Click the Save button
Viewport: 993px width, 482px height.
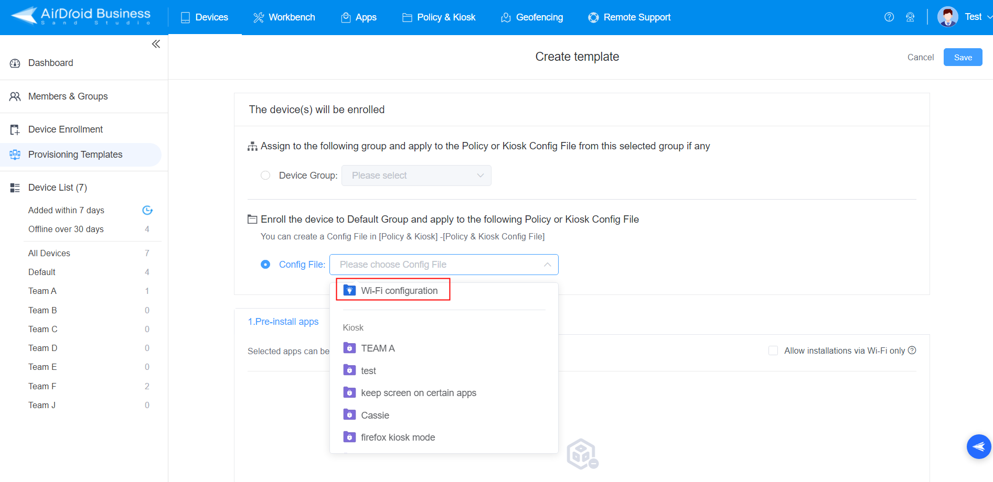pos(963,57)
